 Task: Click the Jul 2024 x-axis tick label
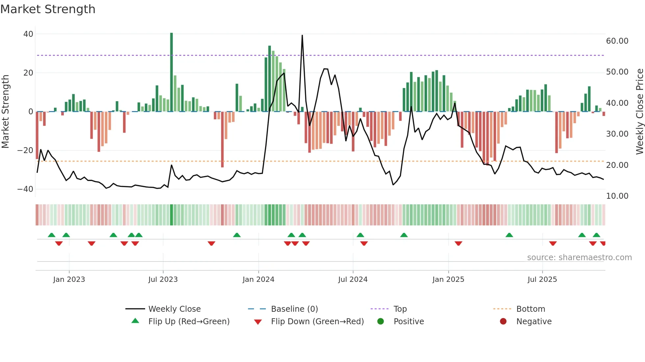(353, 279)
